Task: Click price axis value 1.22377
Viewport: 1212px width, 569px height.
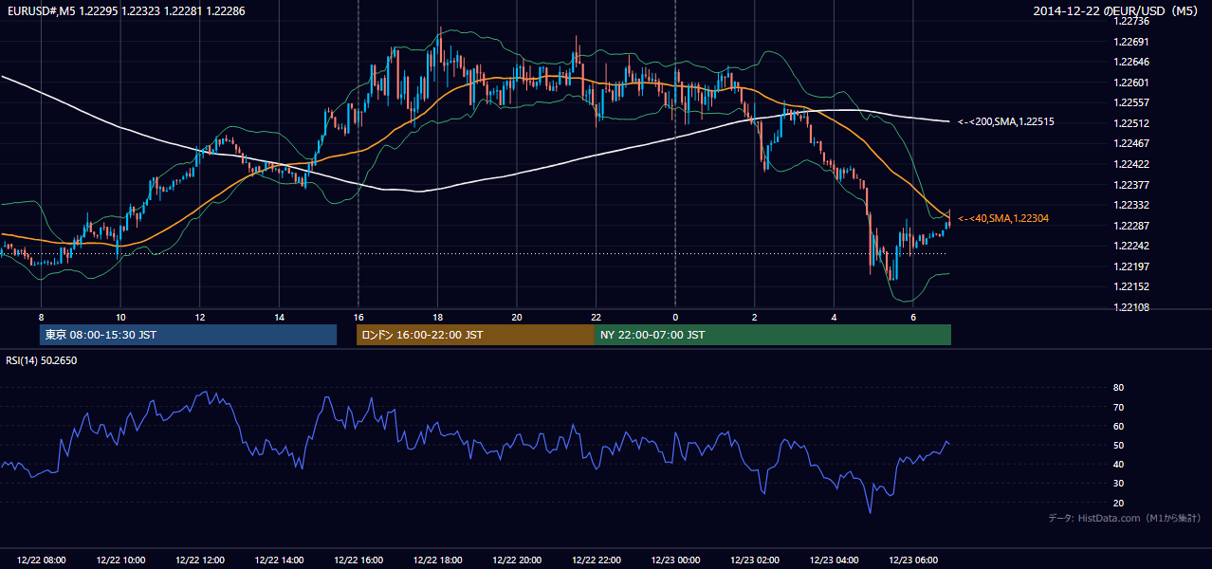Action: [1133, 185]
